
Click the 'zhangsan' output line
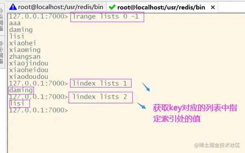[25, 57]
